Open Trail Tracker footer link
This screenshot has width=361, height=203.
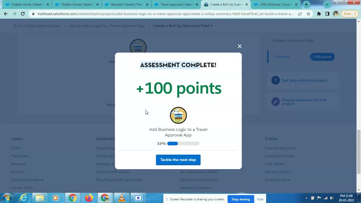point(275,164)
